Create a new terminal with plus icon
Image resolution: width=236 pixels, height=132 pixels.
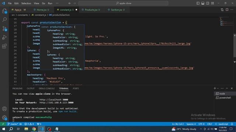point(215,88)
